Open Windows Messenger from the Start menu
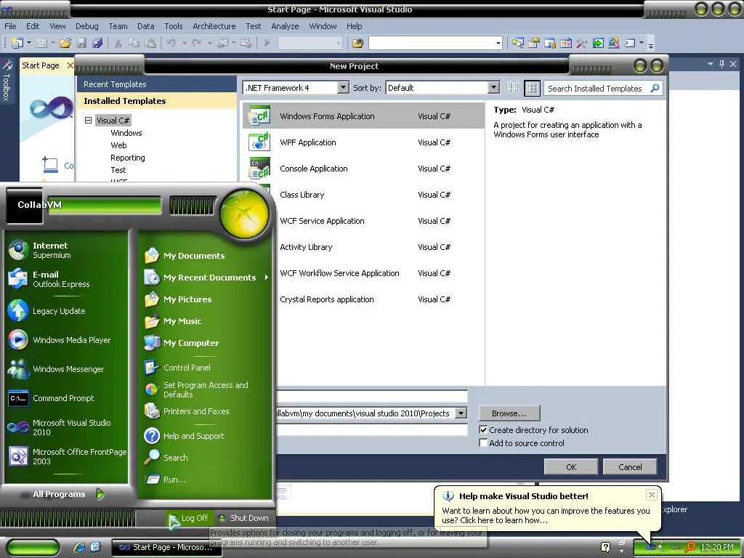 [66, 368]
